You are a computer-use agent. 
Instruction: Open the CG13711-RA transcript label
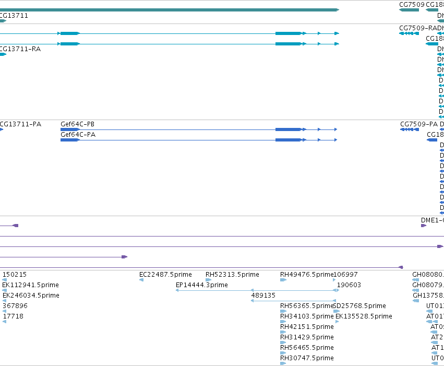[20, 49]
